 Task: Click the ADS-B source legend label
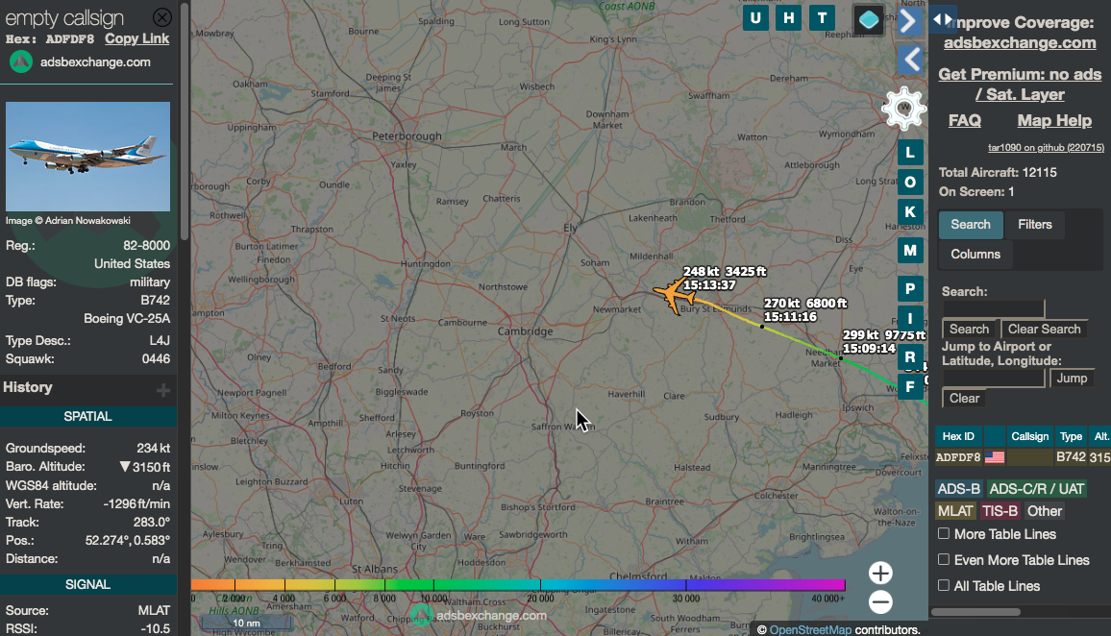point(958,489)
